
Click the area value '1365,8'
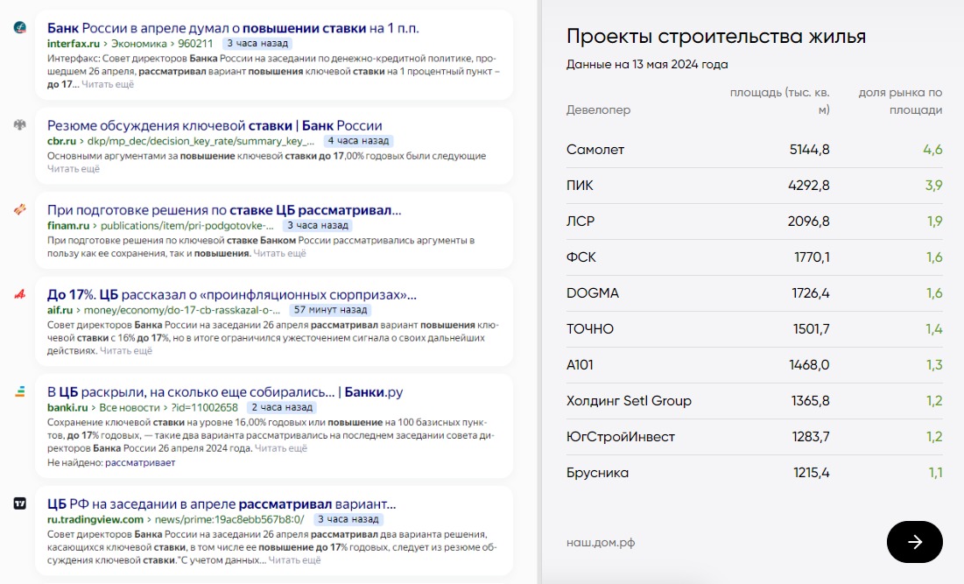[810, 401]
